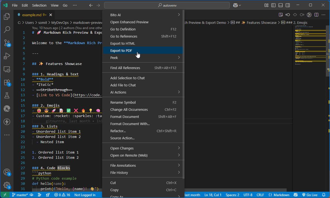Viewport: 330px width, 198px height.
Task: Click the remote window icon in status bar
Action: coord(5,195)
